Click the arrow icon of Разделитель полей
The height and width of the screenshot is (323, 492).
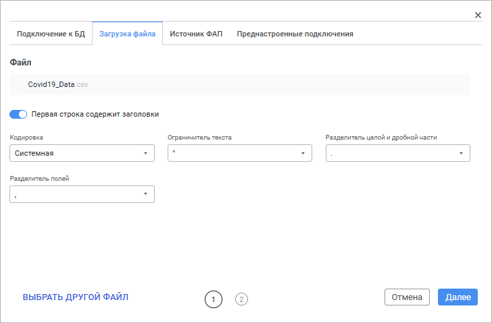click(145, 194)
